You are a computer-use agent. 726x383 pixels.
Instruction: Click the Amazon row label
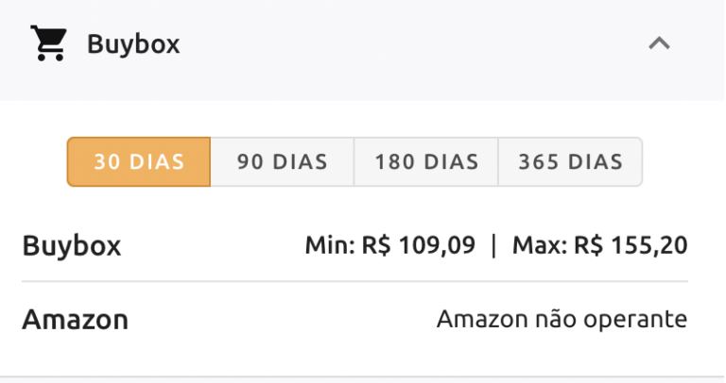[x=75, y=320]
